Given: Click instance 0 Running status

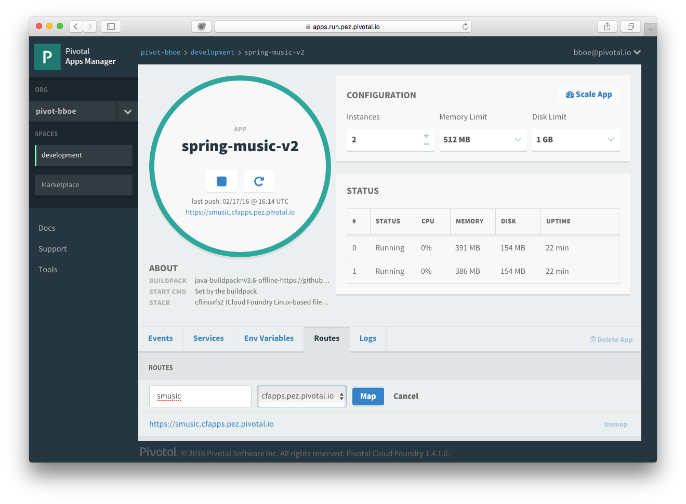Looking at the screenshot, I should pos(390,248).
